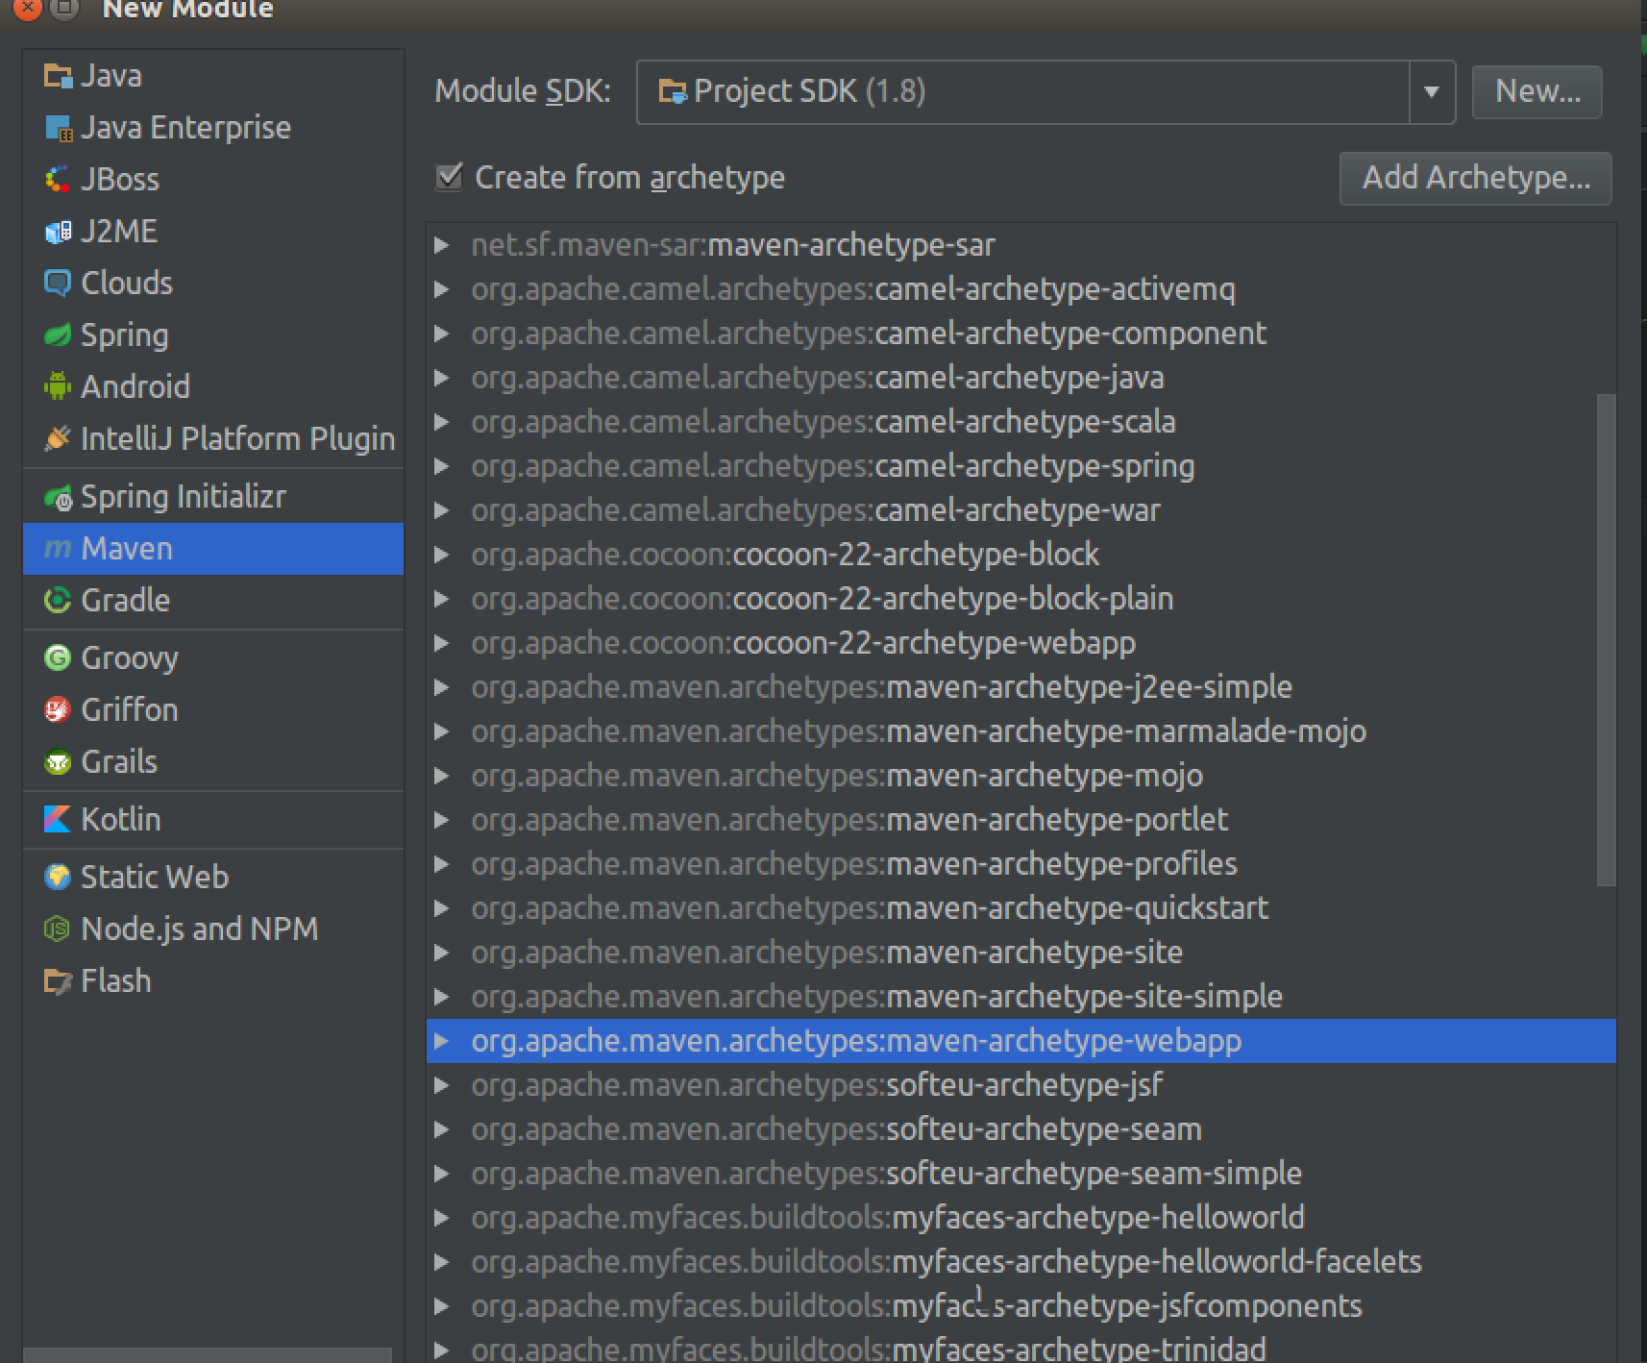The image size is (1647, 1363).
Task: Expand maven-archetype-sar node
Action: click(442, 245)
